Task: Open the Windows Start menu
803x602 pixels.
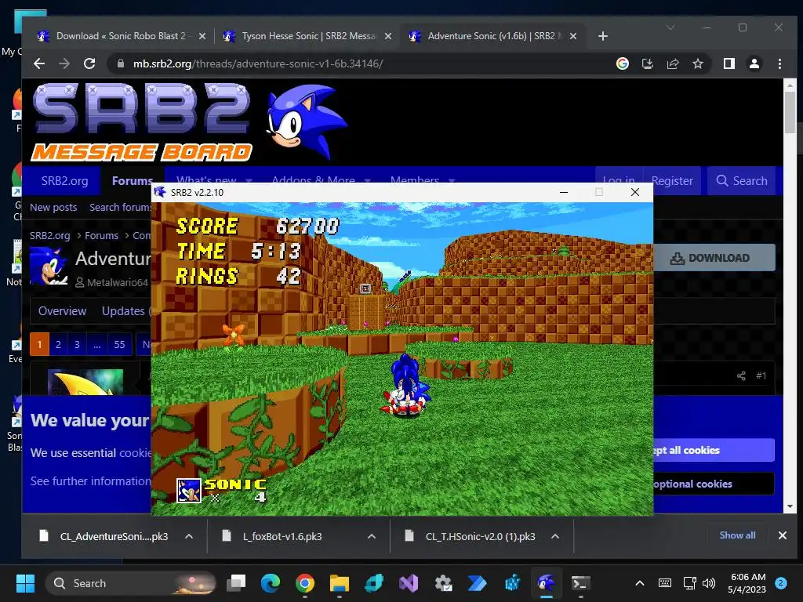Action: pos(25,583)
